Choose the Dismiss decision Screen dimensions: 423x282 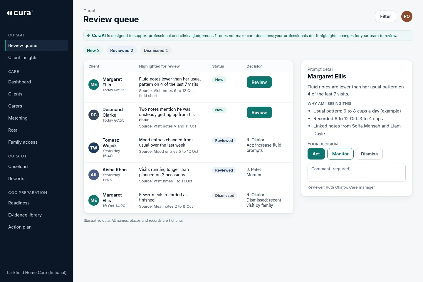369,154
